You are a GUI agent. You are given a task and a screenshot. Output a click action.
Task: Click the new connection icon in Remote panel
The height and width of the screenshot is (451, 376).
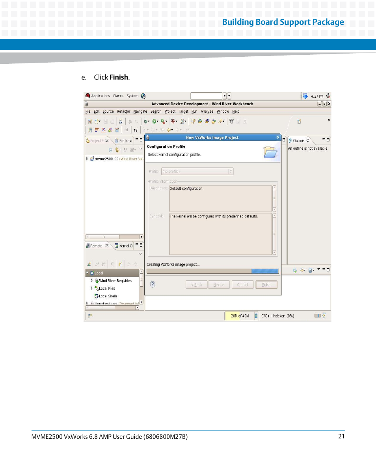tap(89, 264)
